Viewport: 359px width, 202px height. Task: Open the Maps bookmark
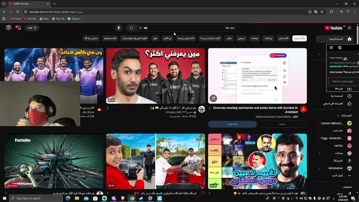(44, 19)
